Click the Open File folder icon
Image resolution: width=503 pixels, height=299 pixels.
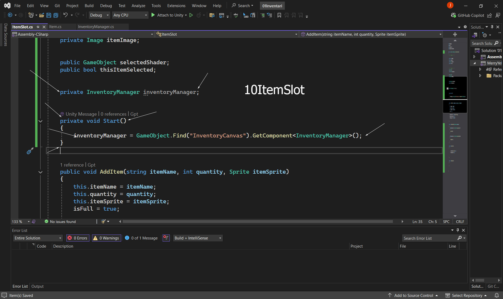(x=41, y=15)
